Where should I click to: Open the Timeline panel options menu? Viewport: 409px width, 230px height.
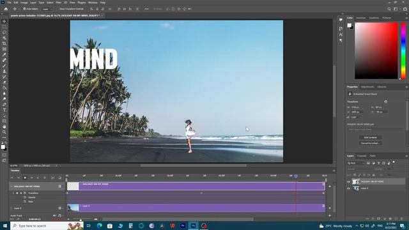point(334,171)
